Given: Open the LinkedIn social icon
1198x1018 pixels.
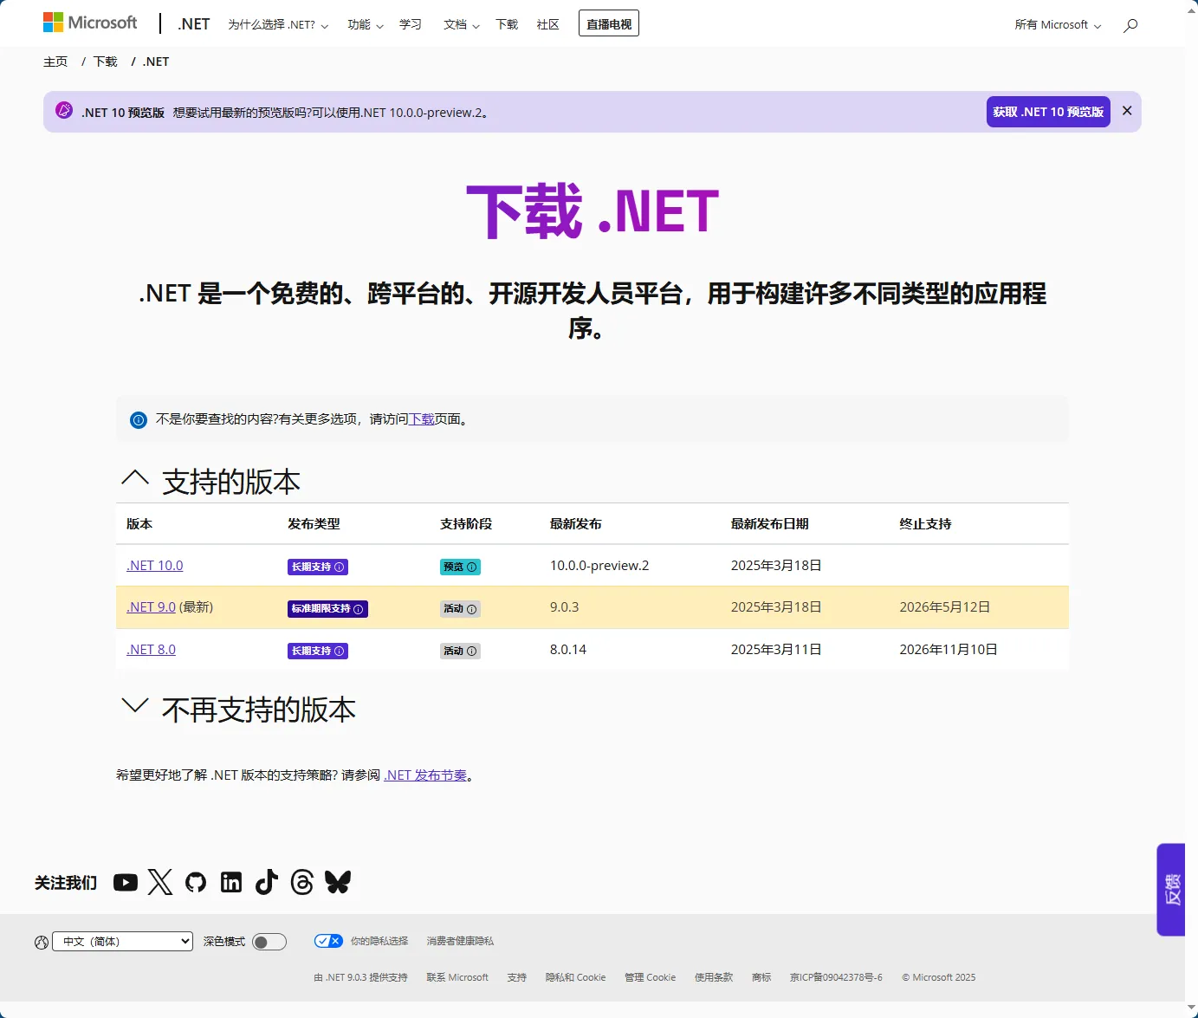Looking at the screenshot, I should [x=231, y=882].
